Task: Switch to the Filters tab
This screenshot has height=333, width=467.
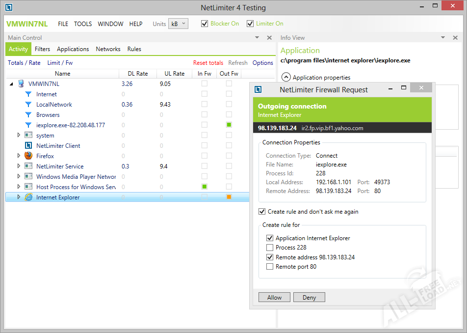Action: 42,49
